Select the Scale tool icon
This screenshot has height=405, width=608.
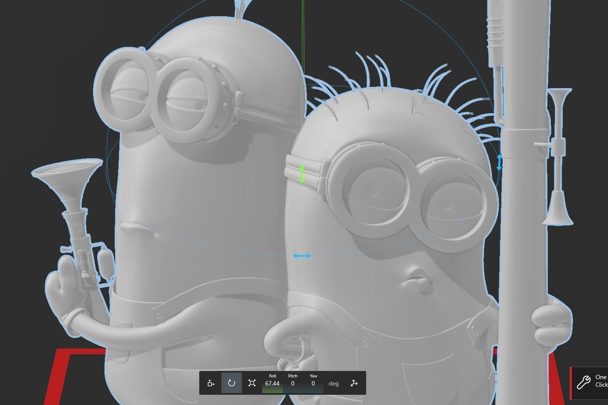tap(252, 383)
